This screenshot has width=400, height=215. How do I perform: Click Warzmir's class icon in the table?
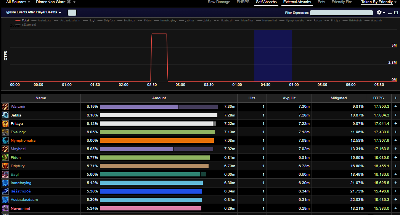[5, 107]
